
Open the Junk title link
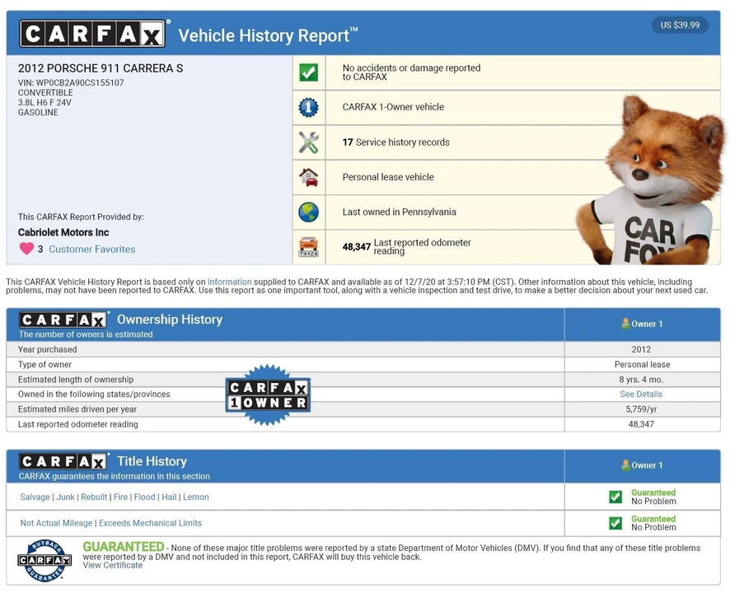coord(65,497)
